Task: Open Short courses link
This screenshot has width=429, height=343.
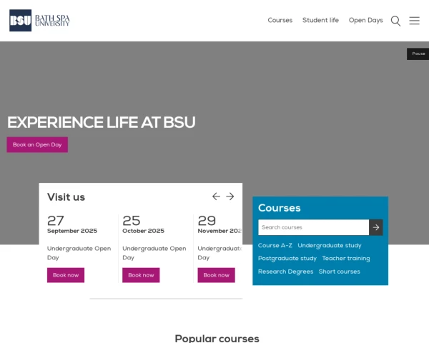Action: tap(340, 272)
